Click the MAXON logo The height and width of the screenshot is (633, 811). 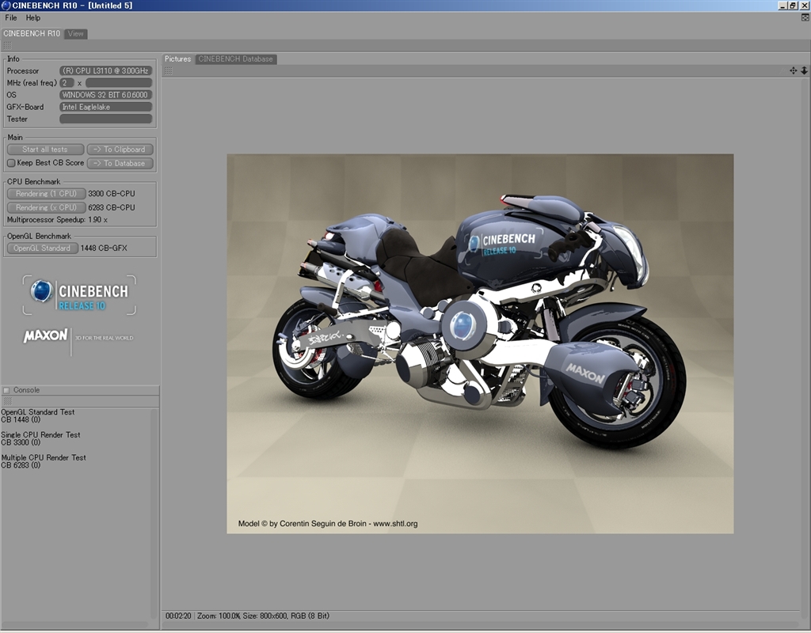[45, 335]
